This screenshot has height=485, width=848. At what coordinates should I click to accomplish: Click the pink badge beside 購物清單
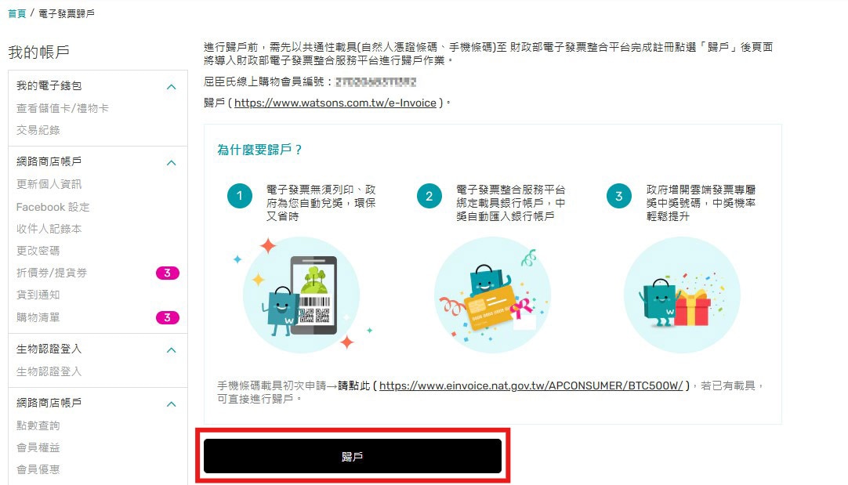point(167,317)
